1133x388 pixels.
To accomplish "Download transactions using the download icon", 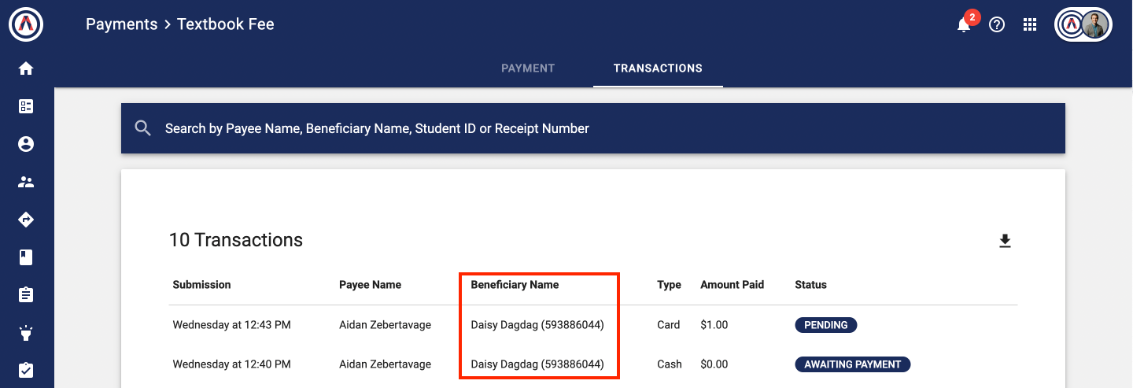I will tap(1005, 241).
